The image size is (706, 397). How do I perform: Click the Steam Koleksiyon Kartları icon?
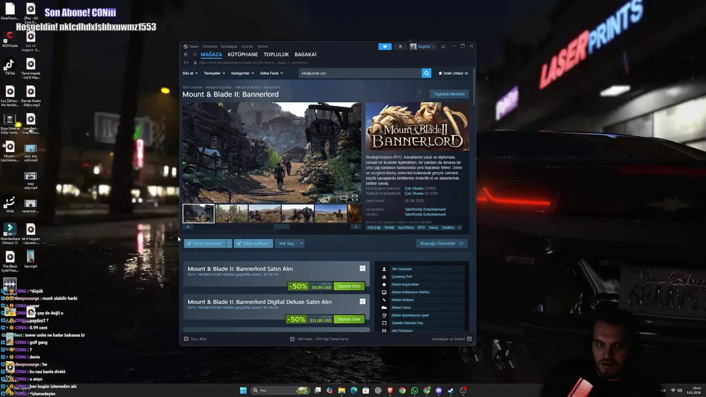pyautogui.click(x=384, y=292)
